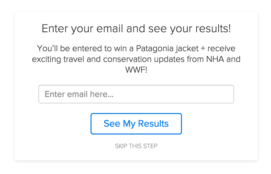Viewport: 271px width, 174px height.
Task: Click the word 'jacket' in the description
Action: pos(187,49)
